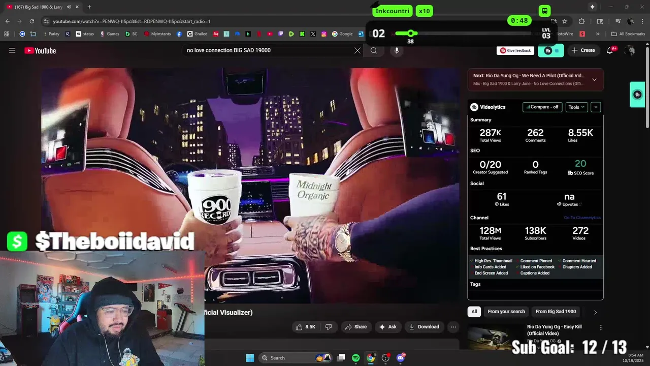Show hidden bookmarks with double chevron

point(598,34)
